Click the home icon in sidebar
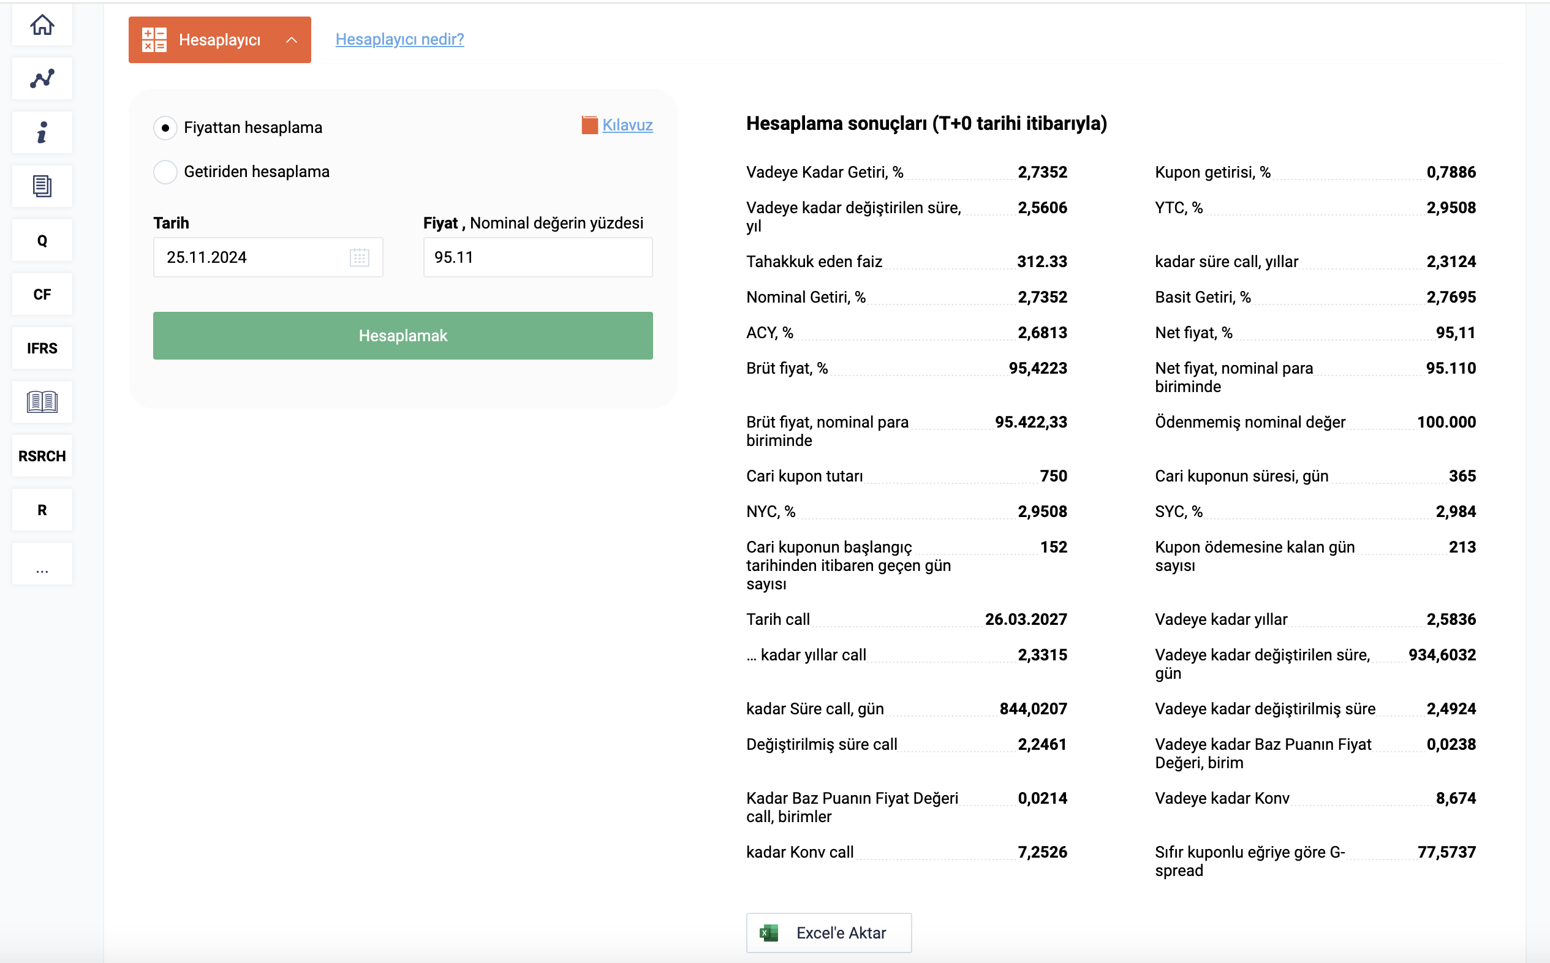The image size is (1550, 963). (x=42, y=26)
